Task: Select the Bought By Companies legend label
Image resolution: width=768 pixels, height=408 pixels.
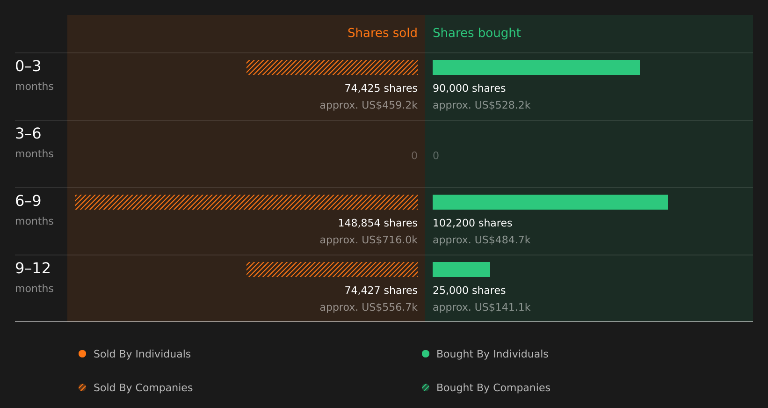Action: click(x=493, y=388)
